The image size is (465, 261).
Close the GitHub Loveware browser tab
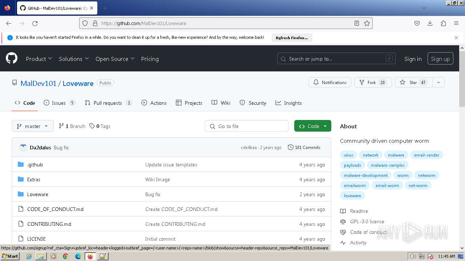click(91, 8)
